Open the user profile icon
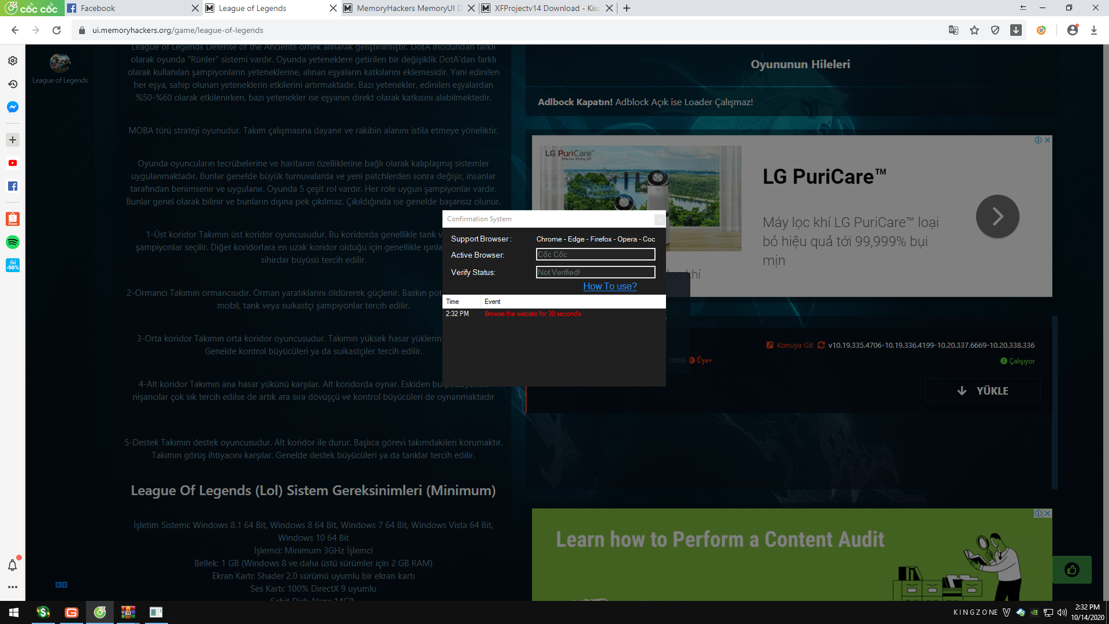 coord(1073,30)
